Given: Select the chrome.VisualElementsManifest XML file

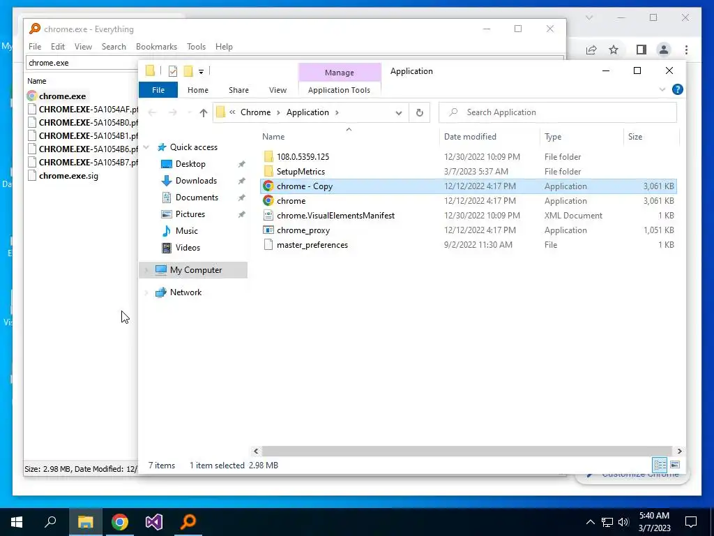Looking at the screenshot, I should click(335, 216).
